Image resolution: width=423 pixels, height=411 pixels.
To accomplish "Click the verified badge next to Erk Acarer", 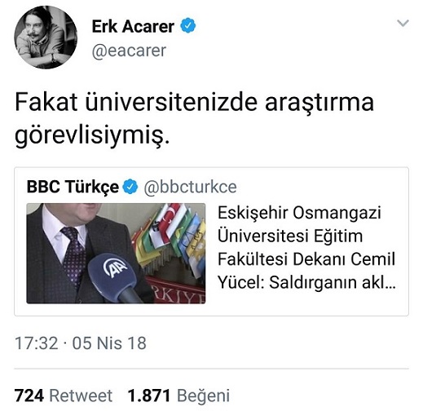I will pyautogui.click(x=188, y=25).
